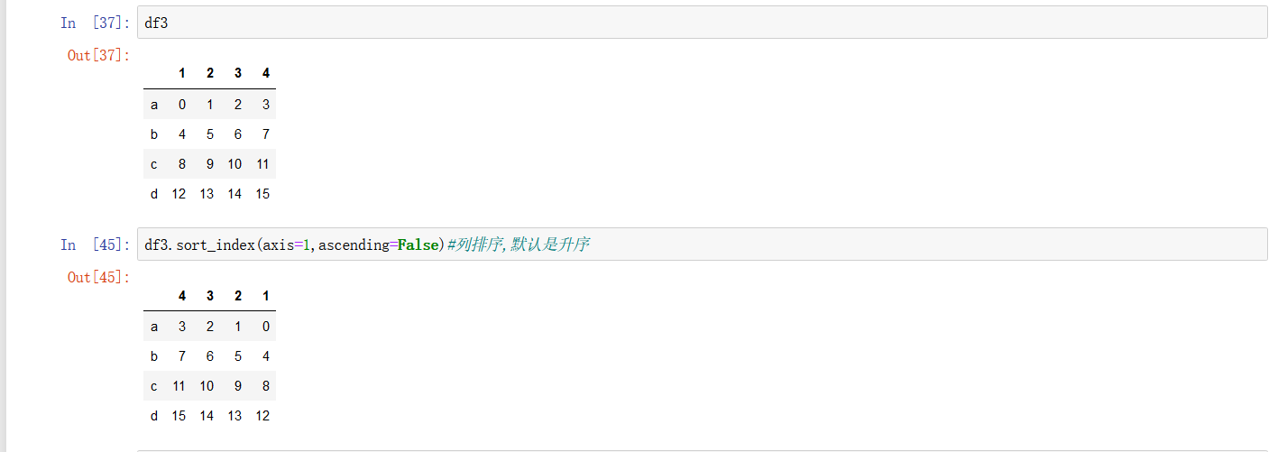The width and height of the screenshot is (1287, 452).
Task: Select the In [37] prompt label
Action: click(94, 23)
